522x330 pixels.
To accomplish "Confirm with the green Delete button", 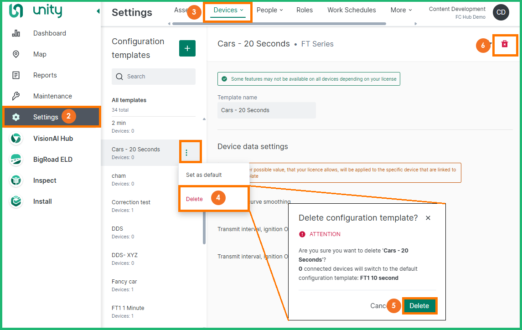I will (x=419, y=306).
